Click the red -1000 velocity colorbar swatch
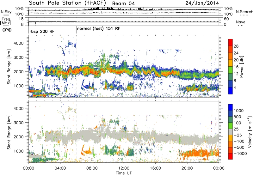 [231, 156]
